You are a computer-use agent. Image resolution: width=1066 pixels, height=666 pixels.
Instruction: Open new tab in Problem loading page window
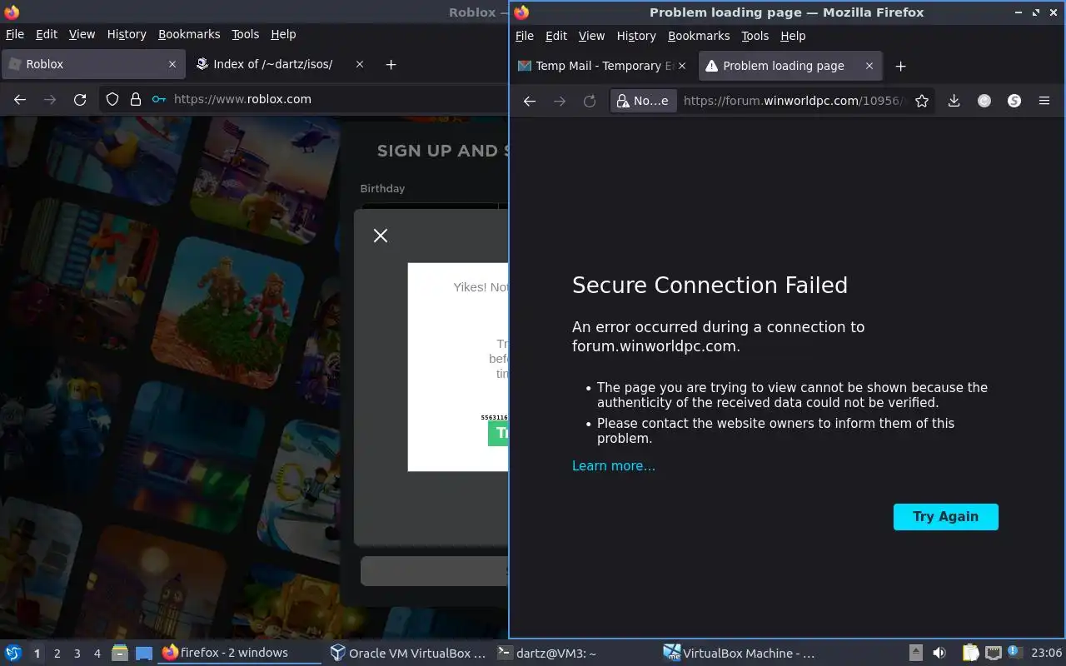click(x=900, y=66)
